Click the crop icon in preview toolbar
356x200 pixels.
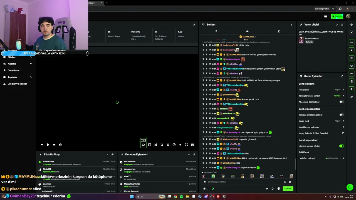point(162,145)
